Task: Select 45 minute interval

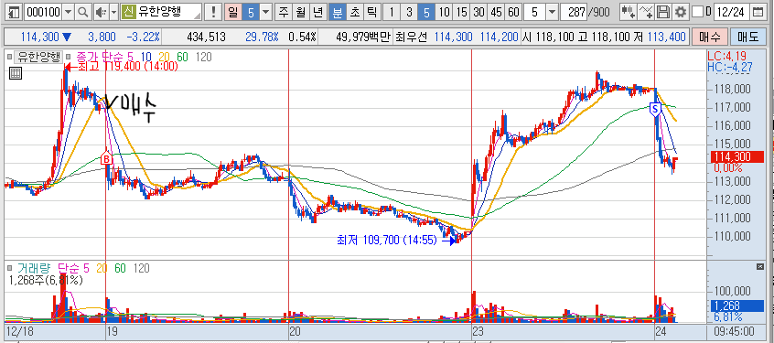Action: pos(496,12)
